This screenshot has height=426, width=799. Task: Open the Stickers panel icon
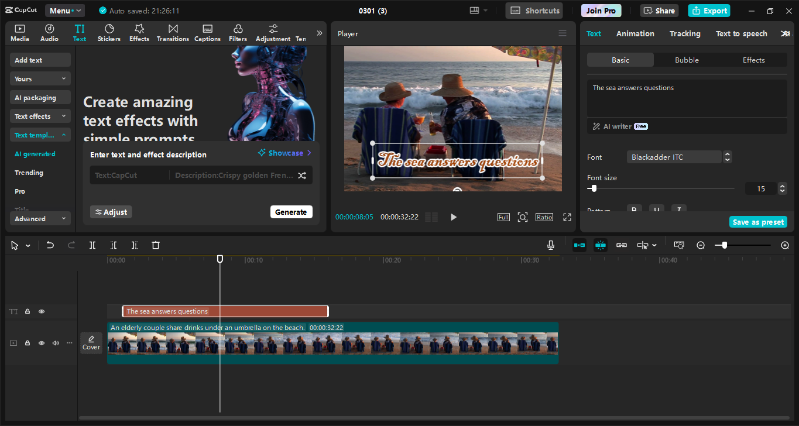click(x=109, y=33)
